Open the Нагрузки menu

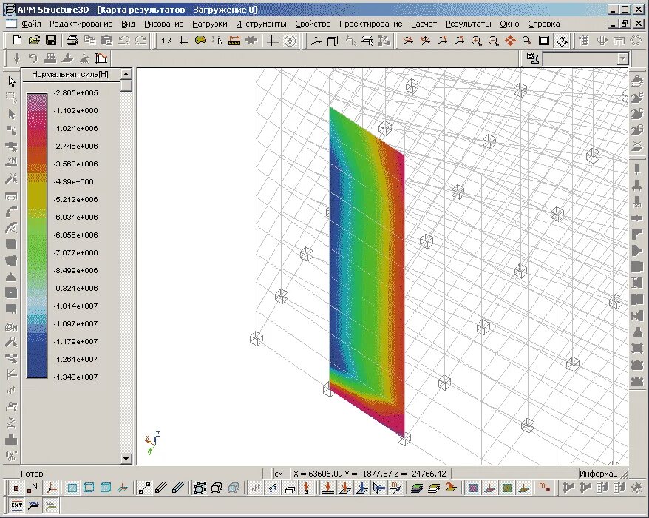(210, 24)
